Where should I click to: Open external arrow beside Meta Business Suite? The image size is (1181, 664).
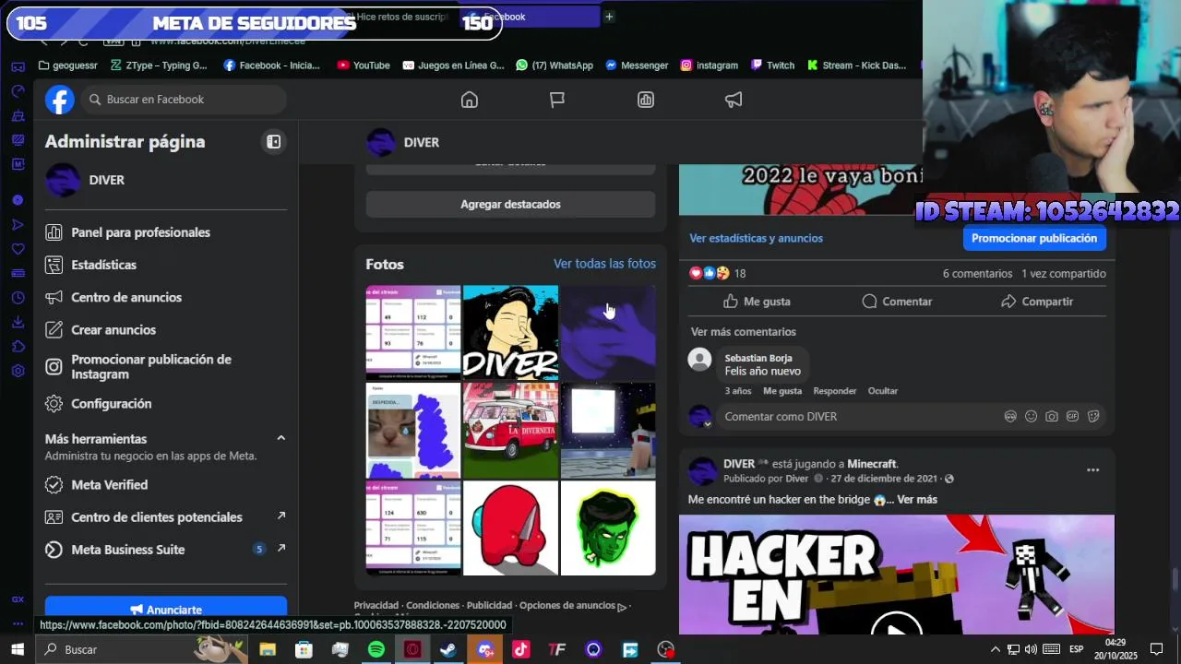tap(281, 548)
